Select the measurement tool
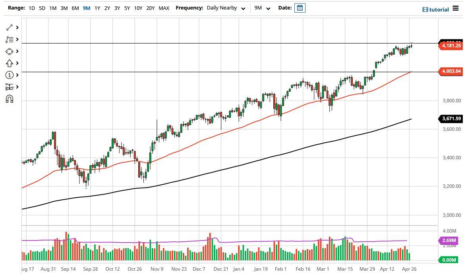464x277 pixels. tap(9, 87)
